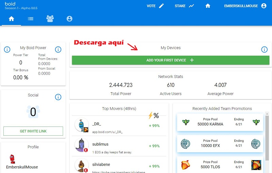Open the account profile tab
The width and height of the screenshot is (272, 173).
[69, 19]
